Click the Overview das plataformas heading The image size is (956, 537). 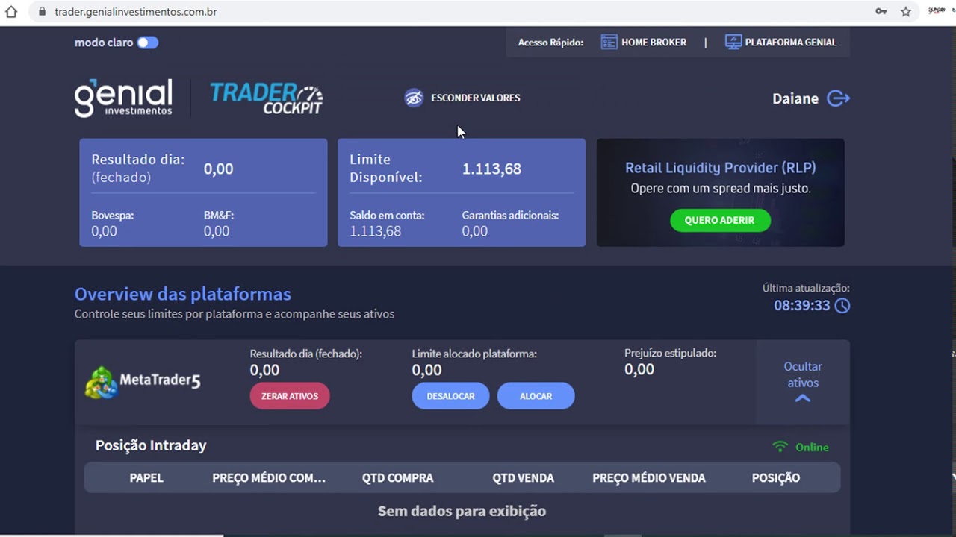pyautogui.click(x=183, y=294)
